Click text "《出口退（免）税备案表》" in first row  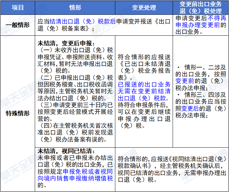pyautogui.click(x=104, y=25)
